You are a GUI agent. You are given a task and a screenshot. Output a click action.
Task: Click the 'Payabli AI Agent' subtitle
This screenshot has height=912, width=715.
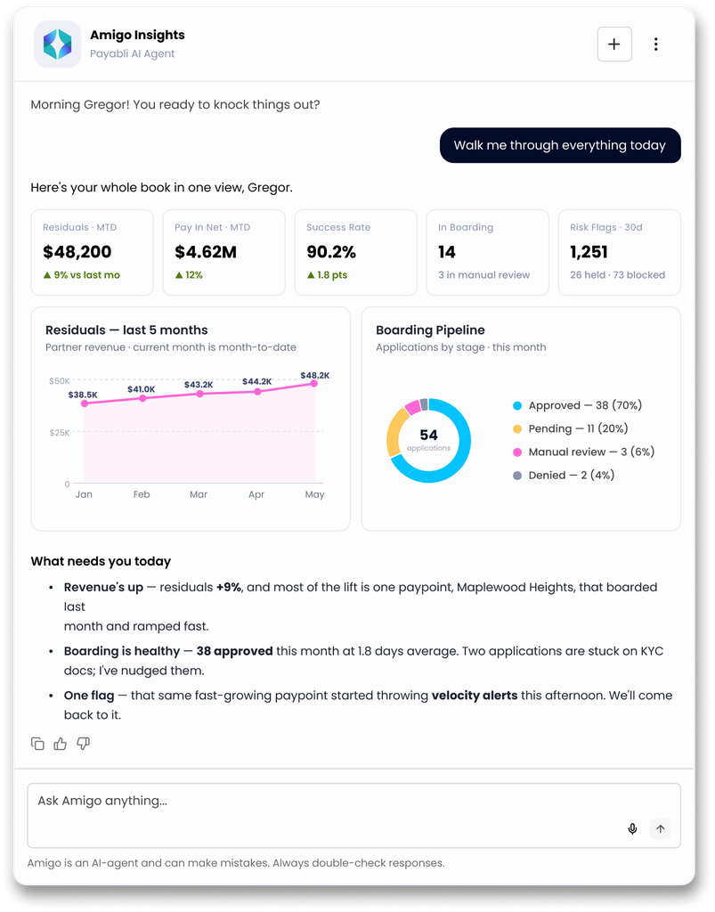tap(132, 53)
